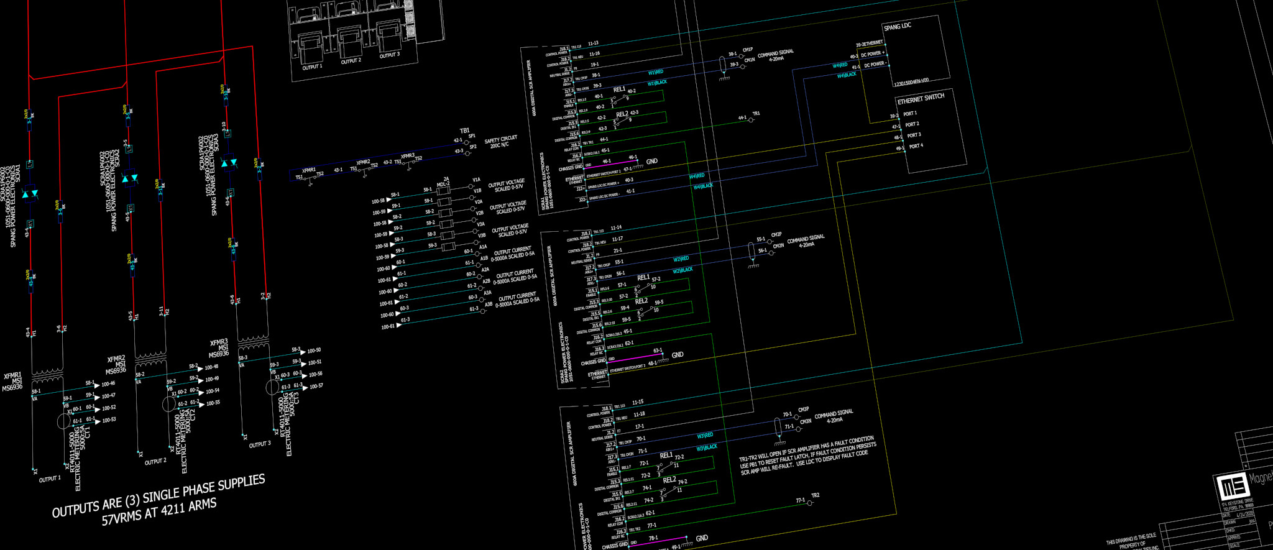This screenshot has width=1273, height=550.
Task: Select 'OUTPUT CURRENT 0-5000A SCALED 0-5A' beside A3A
Action: click(517, 300)
